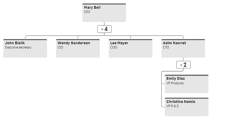
Task: Select the Wendy Sanderson name heading
Action: coord(74,43)
